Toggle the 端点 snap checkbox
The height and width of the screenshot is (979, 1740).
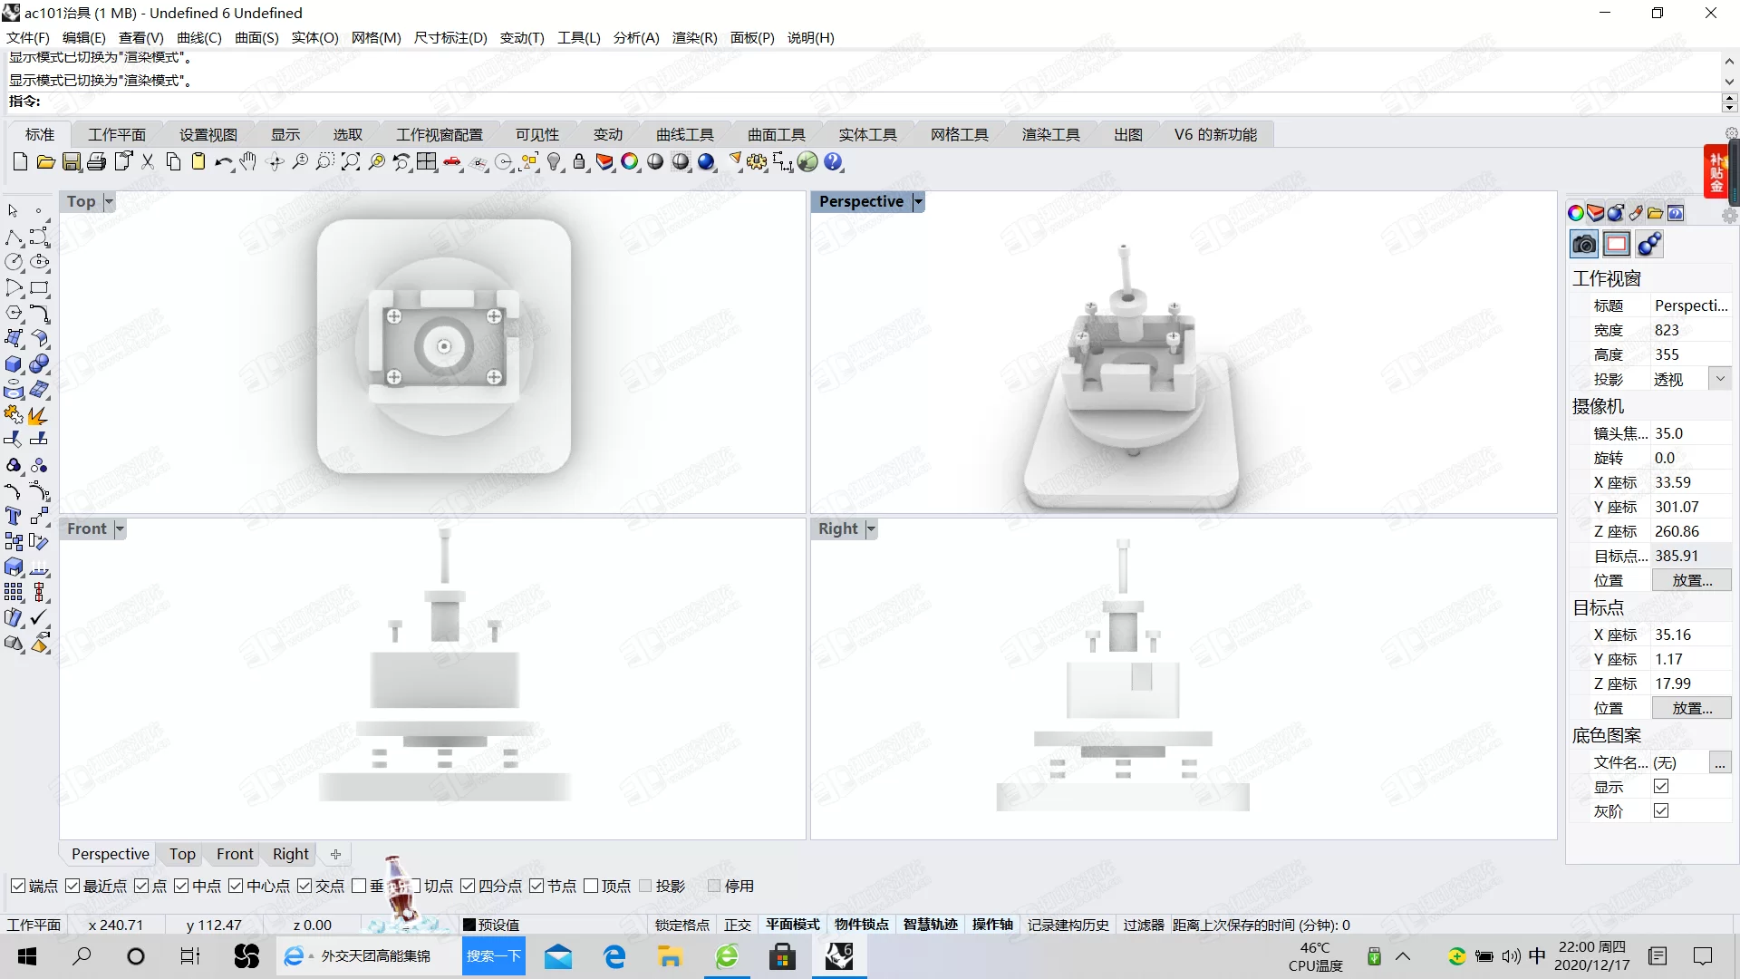click(x=18, y=886)
